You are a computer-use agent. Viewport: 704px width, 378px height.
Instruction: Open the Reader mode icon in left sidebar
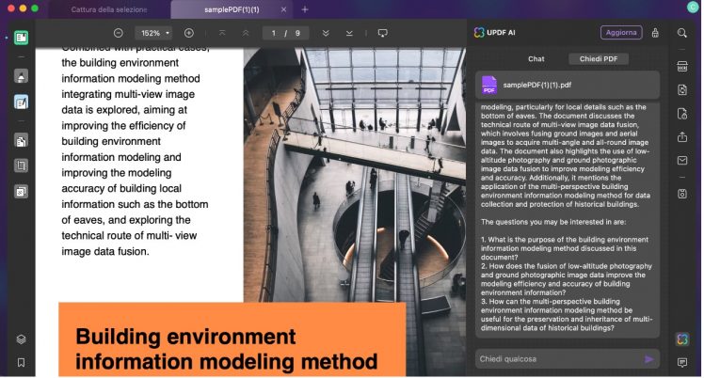(21, 39)
